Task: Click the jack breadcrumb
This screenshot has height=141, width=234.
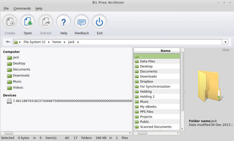Action: (x=71, y=42)
